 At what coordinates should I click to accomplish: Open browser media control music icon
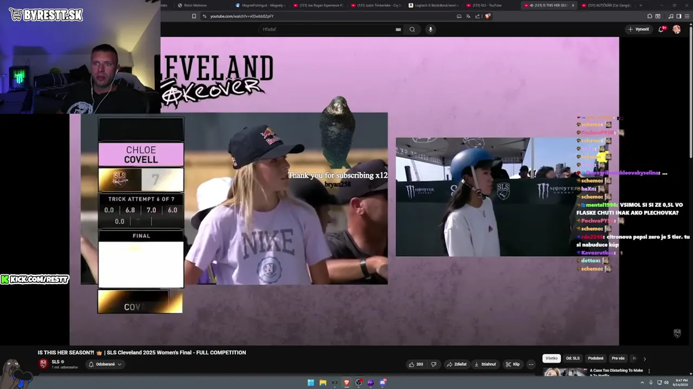[x=671, y=16]
